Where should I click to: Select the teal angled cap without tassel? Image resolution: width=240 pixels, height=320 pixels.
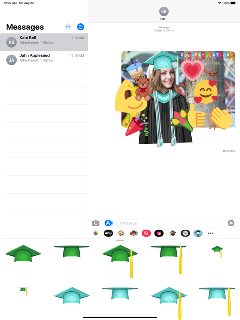[71, 295]
